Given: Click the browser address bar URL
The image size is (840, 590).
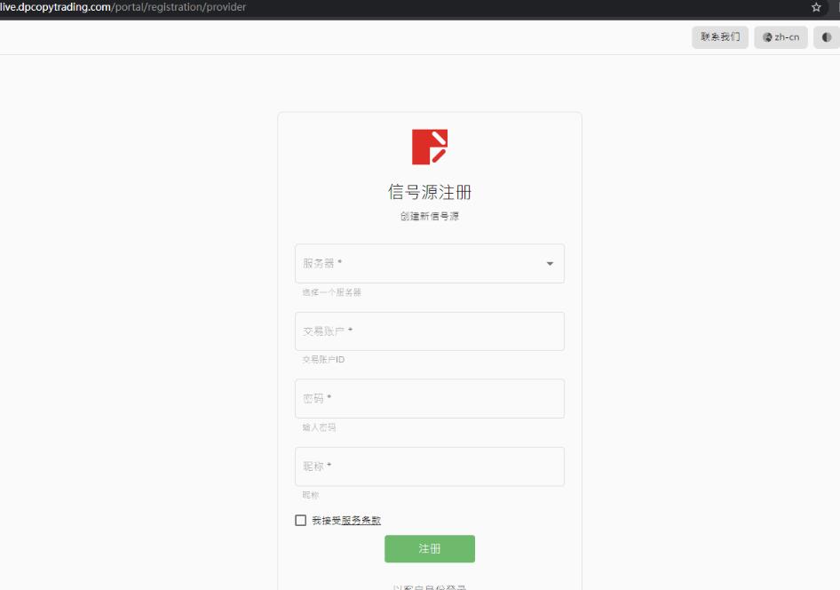Looking at the screenshot, I should point(123,7).
